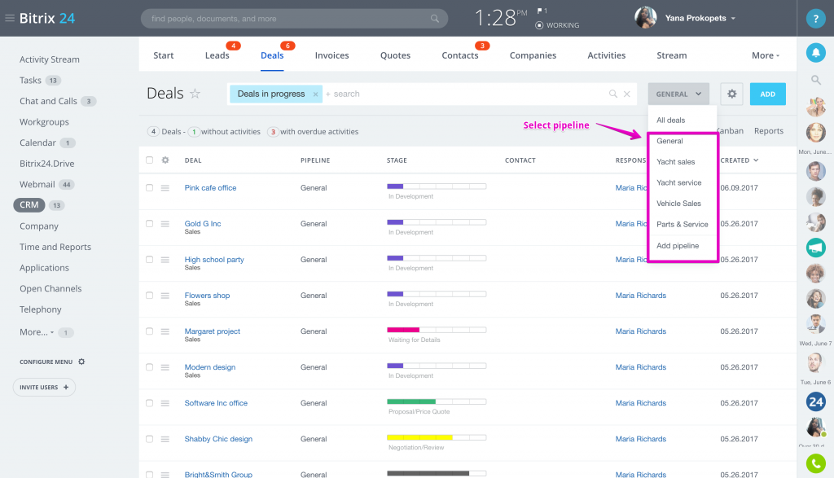This screenshot has width=834, height=478.
Task: Check the Margaret project row checkbox
Action: 150,331
